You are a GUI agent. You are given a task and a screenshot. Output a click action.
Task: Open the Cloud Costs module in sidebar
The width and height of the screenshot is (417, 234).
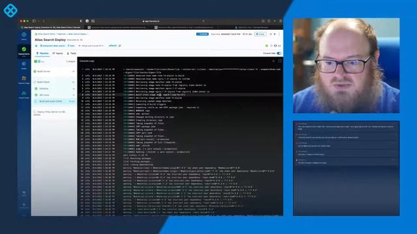24,94
